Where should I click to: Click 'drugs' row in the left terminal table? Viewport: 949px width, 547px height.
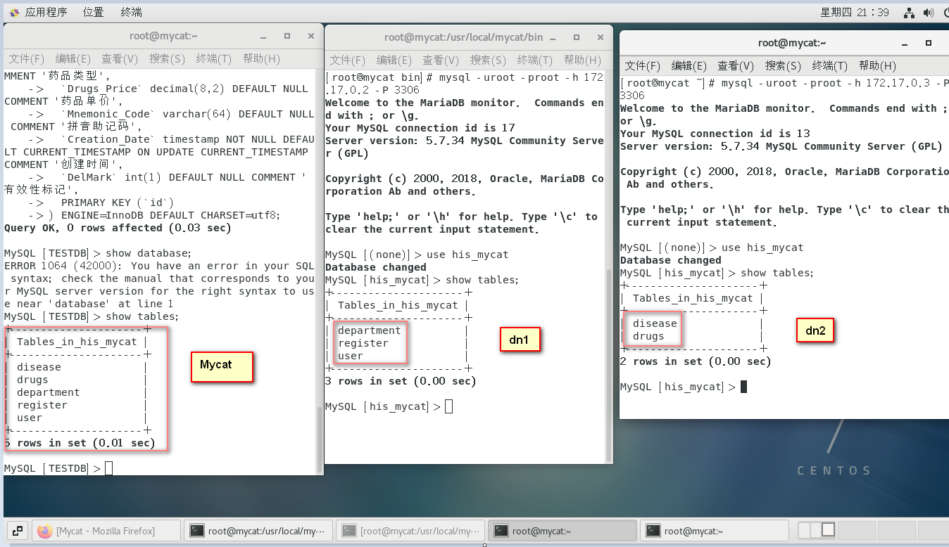click(32, 380)
